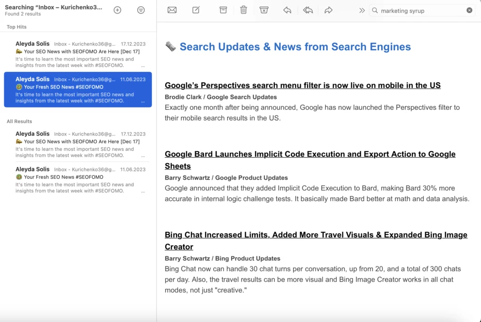Toggle the message filter in the sidebar
This screenshot has height=322, width=481.
pyautogui.click(x=141, y=10)
